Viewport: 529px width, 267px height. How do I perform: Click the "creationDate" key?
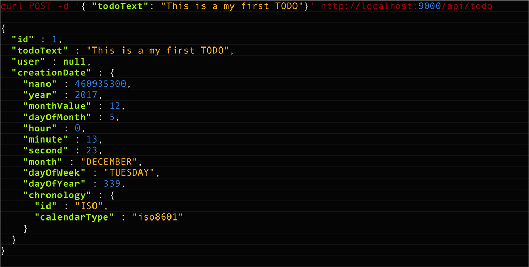coord(51,73)
